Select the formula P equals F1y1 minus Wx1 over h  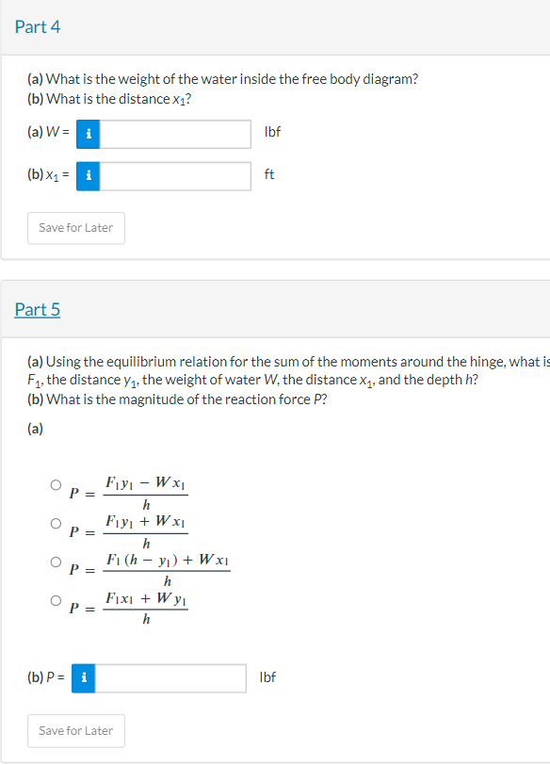pyautogui.click(x=55, y=482)
